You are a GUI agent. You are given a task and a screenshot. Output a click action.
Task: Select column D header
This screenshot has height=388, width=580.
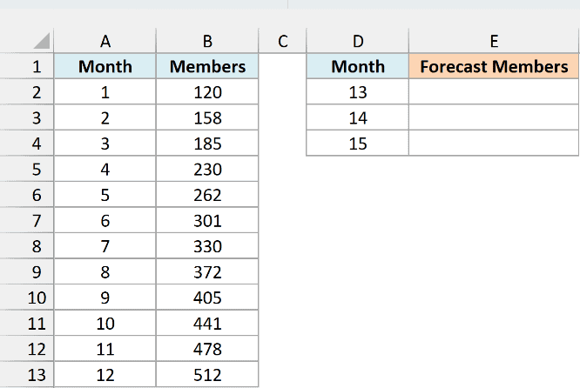coord(358,41)
